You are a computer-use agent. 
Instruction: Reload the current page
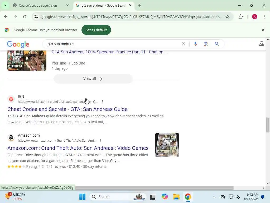click(x=25, y=17)
